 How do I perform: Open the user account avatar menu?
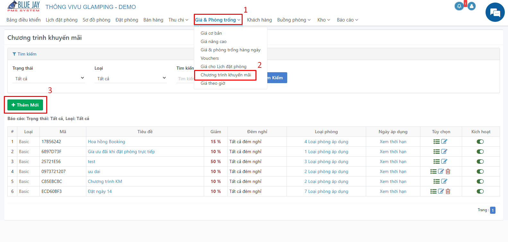tap(471, 6)
